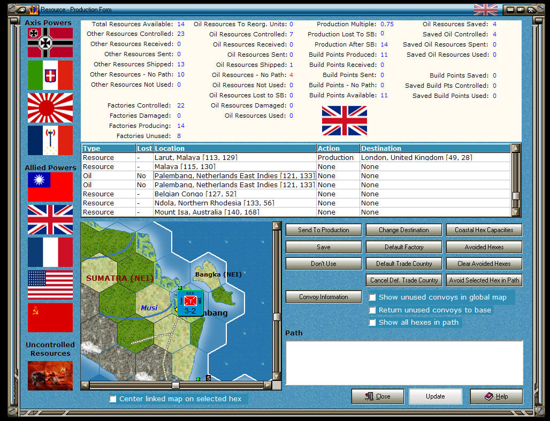The width and height of the screenshot is (550, 421).
Task: Select the Mount Isa, Australia row
Action: tap(296, 212)
